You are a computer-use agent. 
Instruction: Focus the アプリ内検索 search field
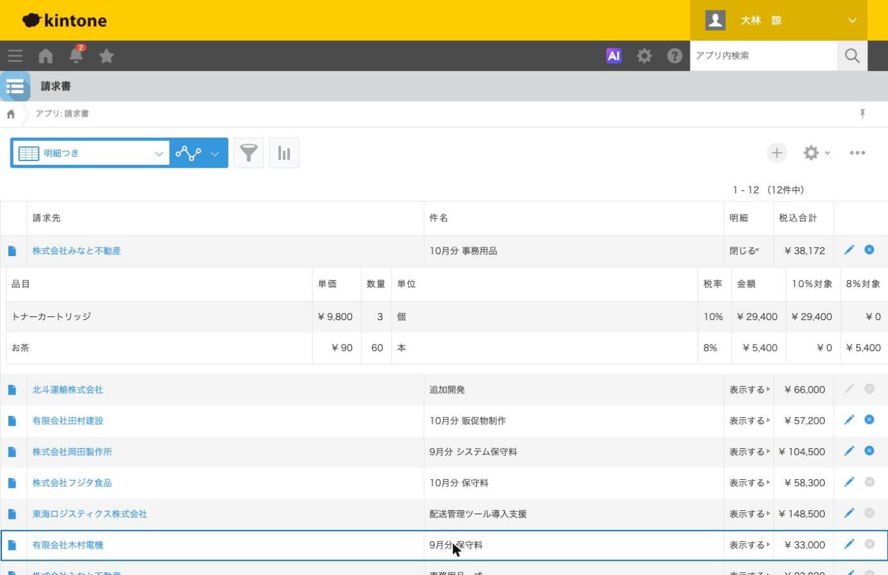(x=763, y=56)
